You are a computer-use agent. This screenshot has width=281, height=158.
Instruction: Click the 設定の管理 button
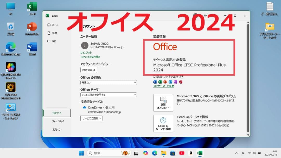pyautogui.click(x=89, y=70)
